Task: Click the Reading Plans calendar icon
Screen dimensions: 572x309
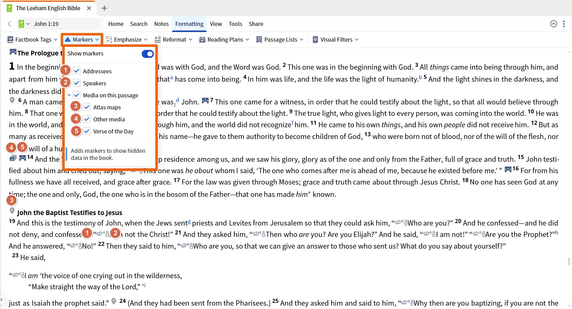Action: (x=202, y=39)
